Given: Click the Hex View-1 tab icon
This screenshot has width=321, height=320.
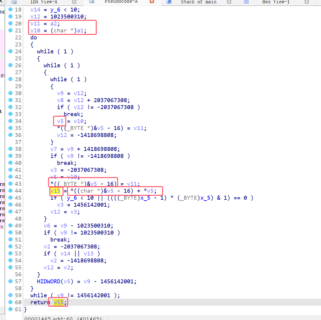Looking at the screenshot, I should pyautogui.click(x=246, y=2).
